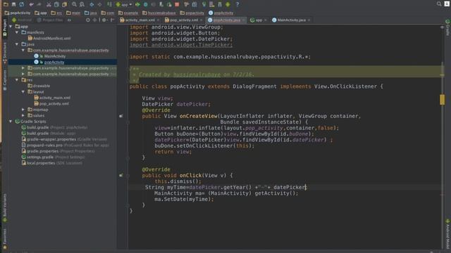This screenshot has width=451, height=253.
Task: Toggle the Captures tool window button
Action: pyautogui.click(x=5, y=79)
